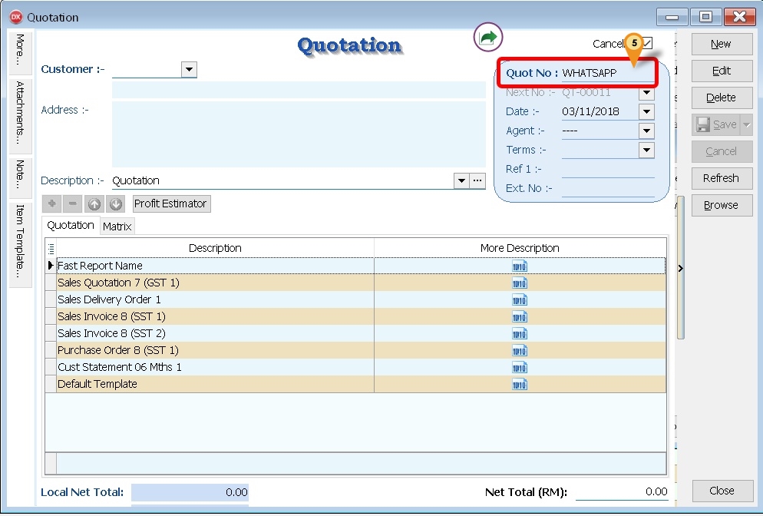This screenshot has height=516, width=763.
Task: Select the Sales Invoice 8 (SST 1) row
Action: pyautogui.click(x=215, y=317)
